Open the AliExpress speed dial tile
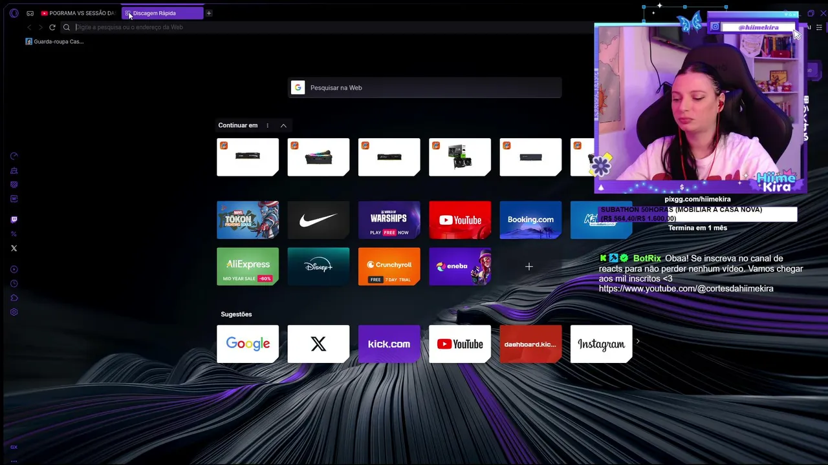Screen dimensions: 828x465 click(x=248, y=267)
